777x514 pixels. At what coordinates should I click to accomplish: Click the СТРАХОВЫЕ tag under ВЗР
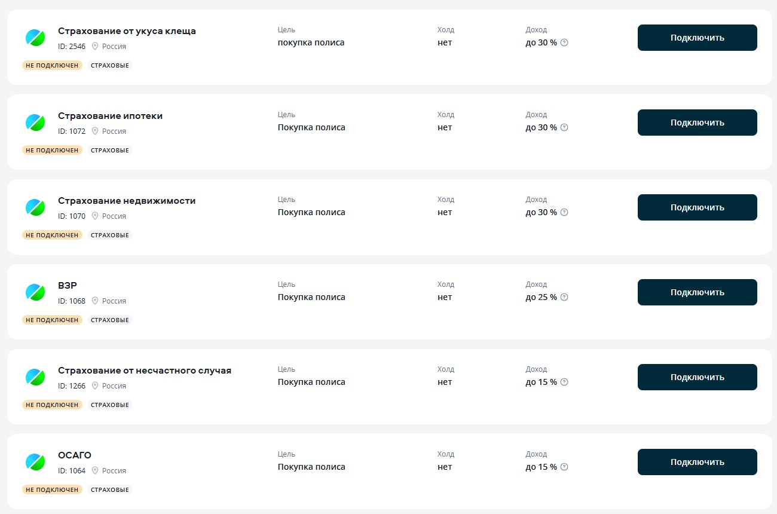pyautogui.click(x=110, y=320)
